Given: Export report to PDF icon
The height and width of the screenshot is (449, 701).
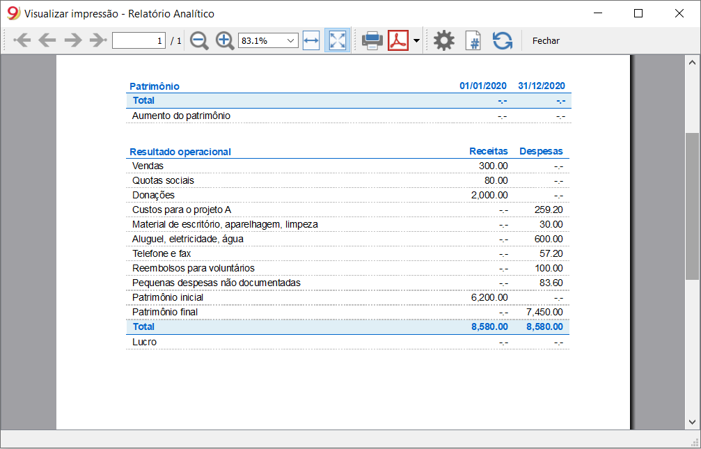Looking at the screenshot, I should click(398, 40).
